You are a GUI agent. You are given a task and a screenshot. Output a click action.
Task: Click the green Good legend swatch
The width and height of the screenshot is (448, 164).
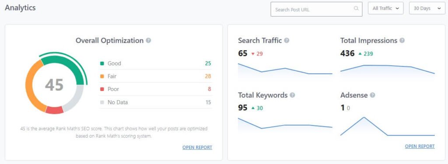tap(102, 63)
